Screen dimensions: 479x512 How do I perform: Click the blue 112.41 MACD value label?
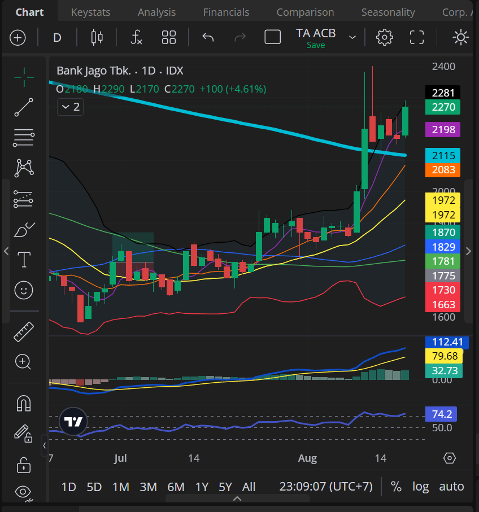(447, 342)
